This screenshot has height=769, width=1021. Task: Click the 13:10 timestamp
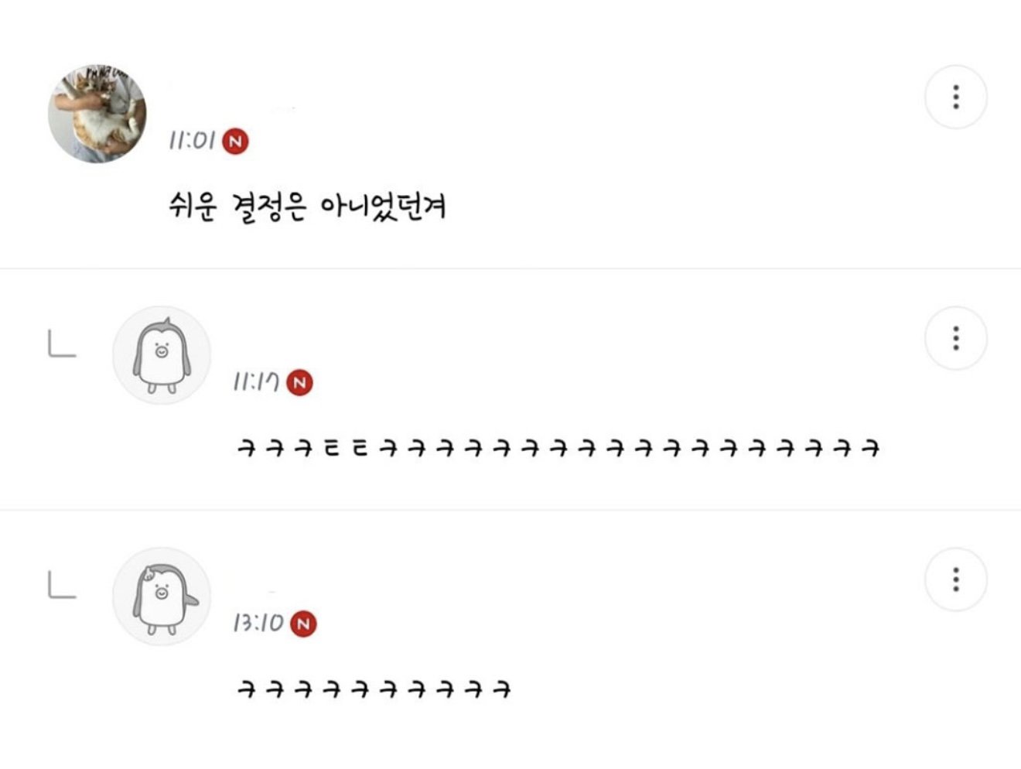coord(258,624)
